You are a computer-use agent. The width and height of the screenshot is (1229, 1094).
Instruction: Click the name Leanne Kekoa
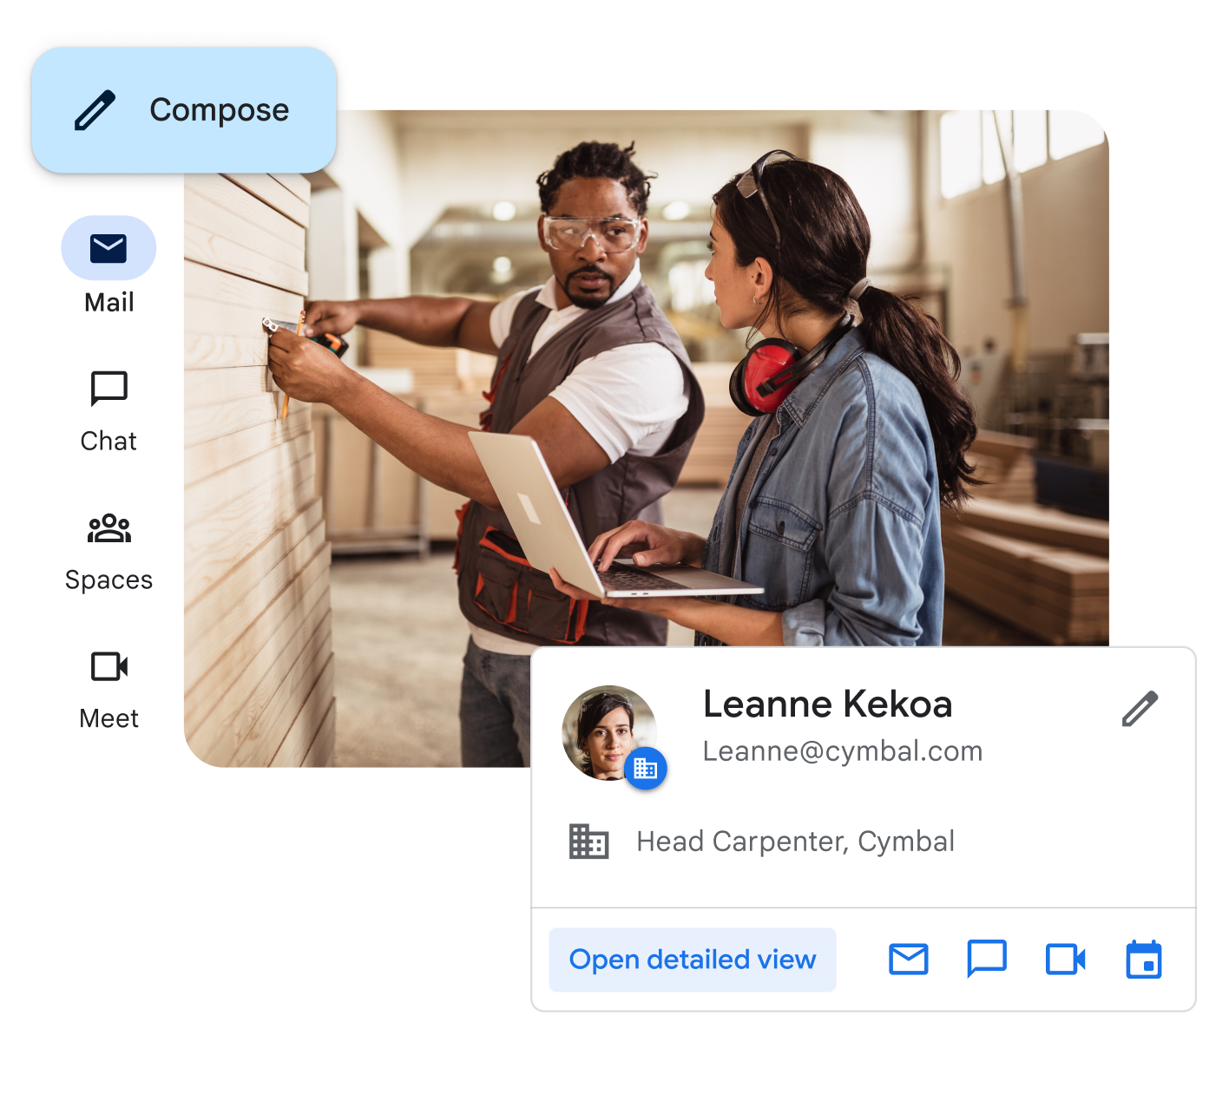pyautogui.click(x=827, y=704)
